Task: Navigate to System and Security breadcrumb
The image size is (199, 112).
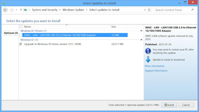Action: [44, 10]
